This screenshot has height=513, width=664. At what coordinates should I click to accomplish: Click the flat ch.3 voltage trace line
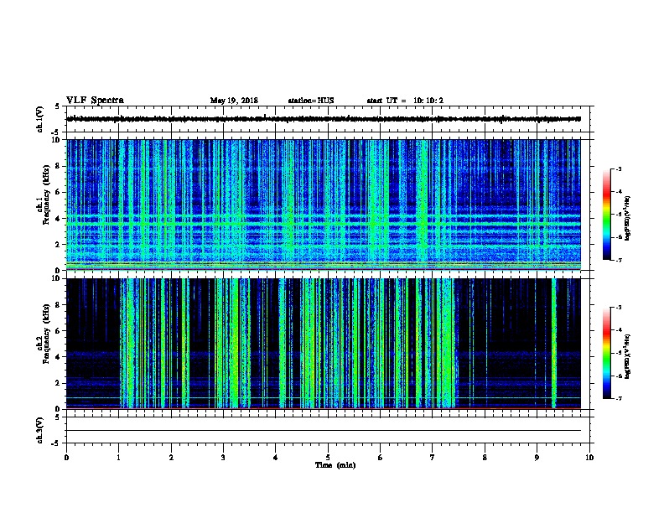324,431
